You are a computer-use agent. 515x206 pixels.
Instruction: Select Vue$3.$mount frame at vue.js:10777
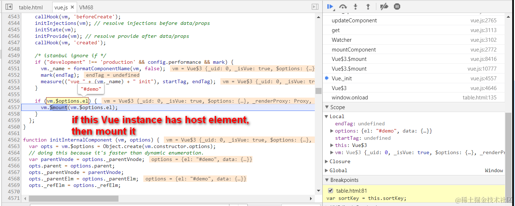(414, 69)
